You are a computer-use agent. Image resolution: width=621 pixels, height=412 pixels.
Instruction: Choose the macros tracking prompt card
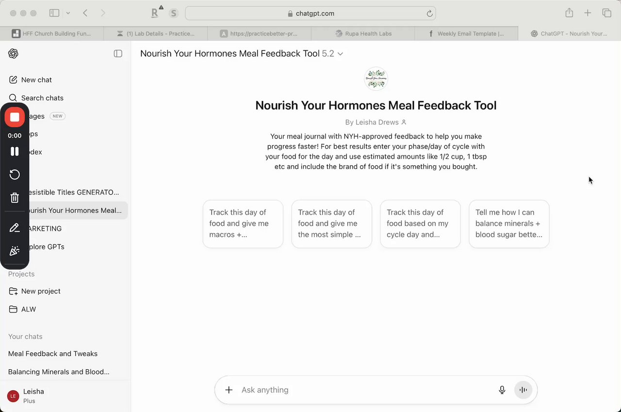coord(243,224)
